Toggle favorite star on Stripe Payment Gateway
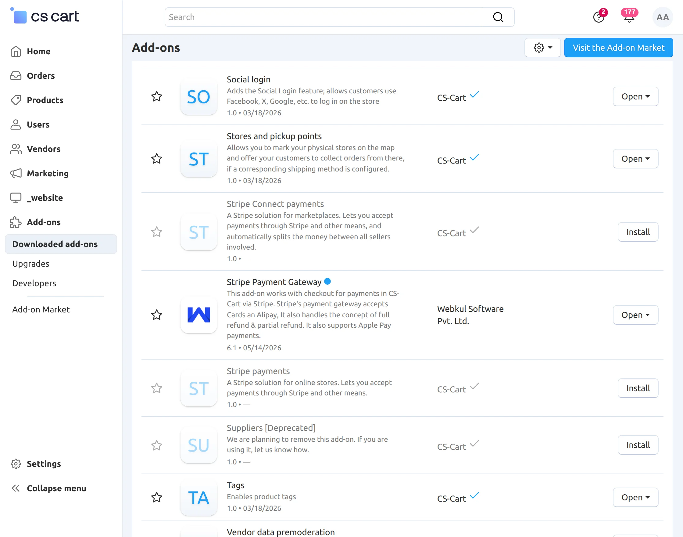 (x=157, y=315)
